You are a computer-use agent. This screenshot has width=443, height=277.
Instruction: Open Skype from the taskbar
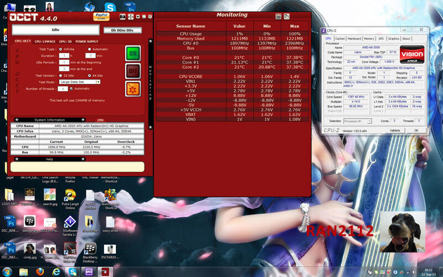click(73, 272)
